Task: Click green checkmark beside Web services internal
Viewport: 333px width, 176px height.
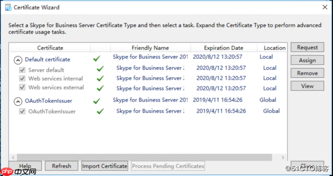Action: coord(100,78)
